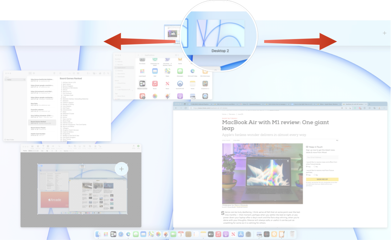
Task: Select the Health Card Number note
Action: pos(42,135)
